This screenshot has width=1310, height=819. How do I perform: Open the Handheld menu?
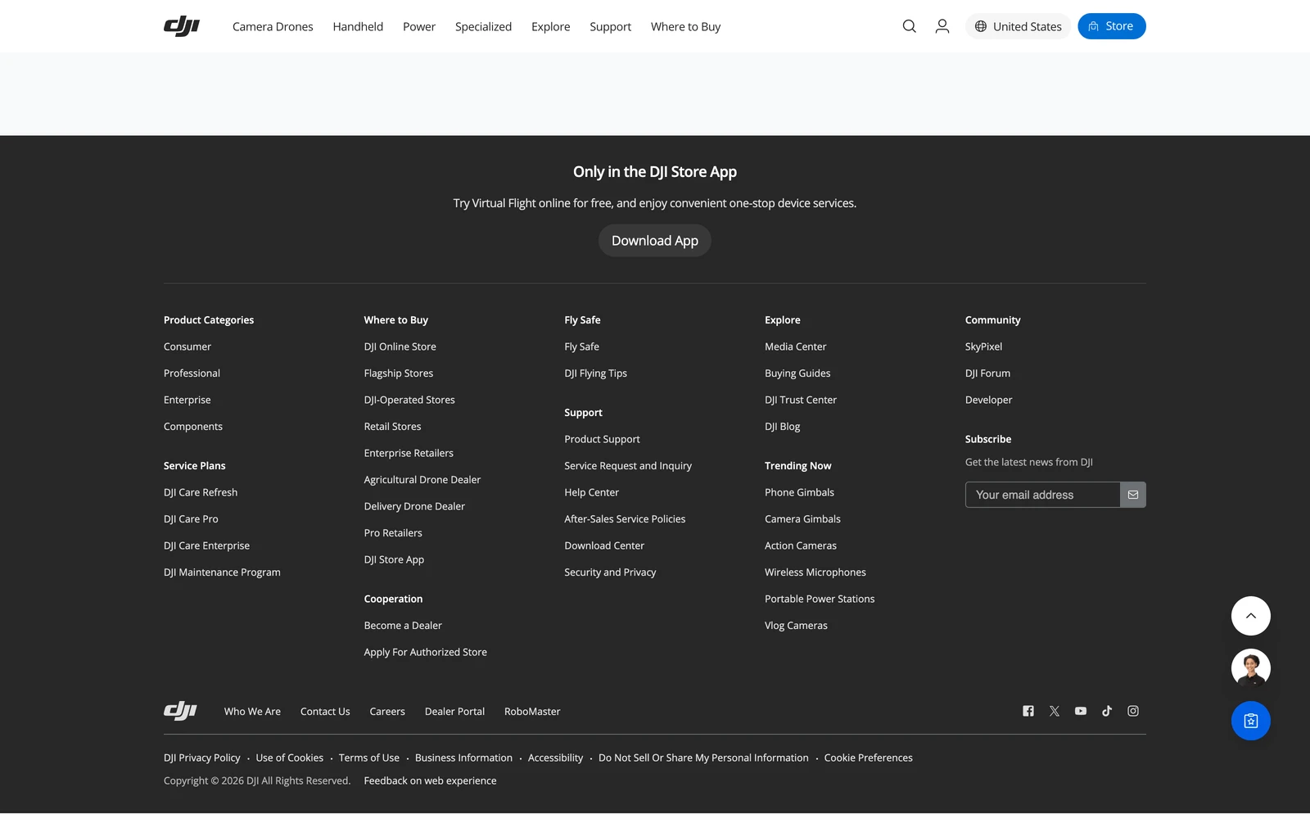point(358,26)
